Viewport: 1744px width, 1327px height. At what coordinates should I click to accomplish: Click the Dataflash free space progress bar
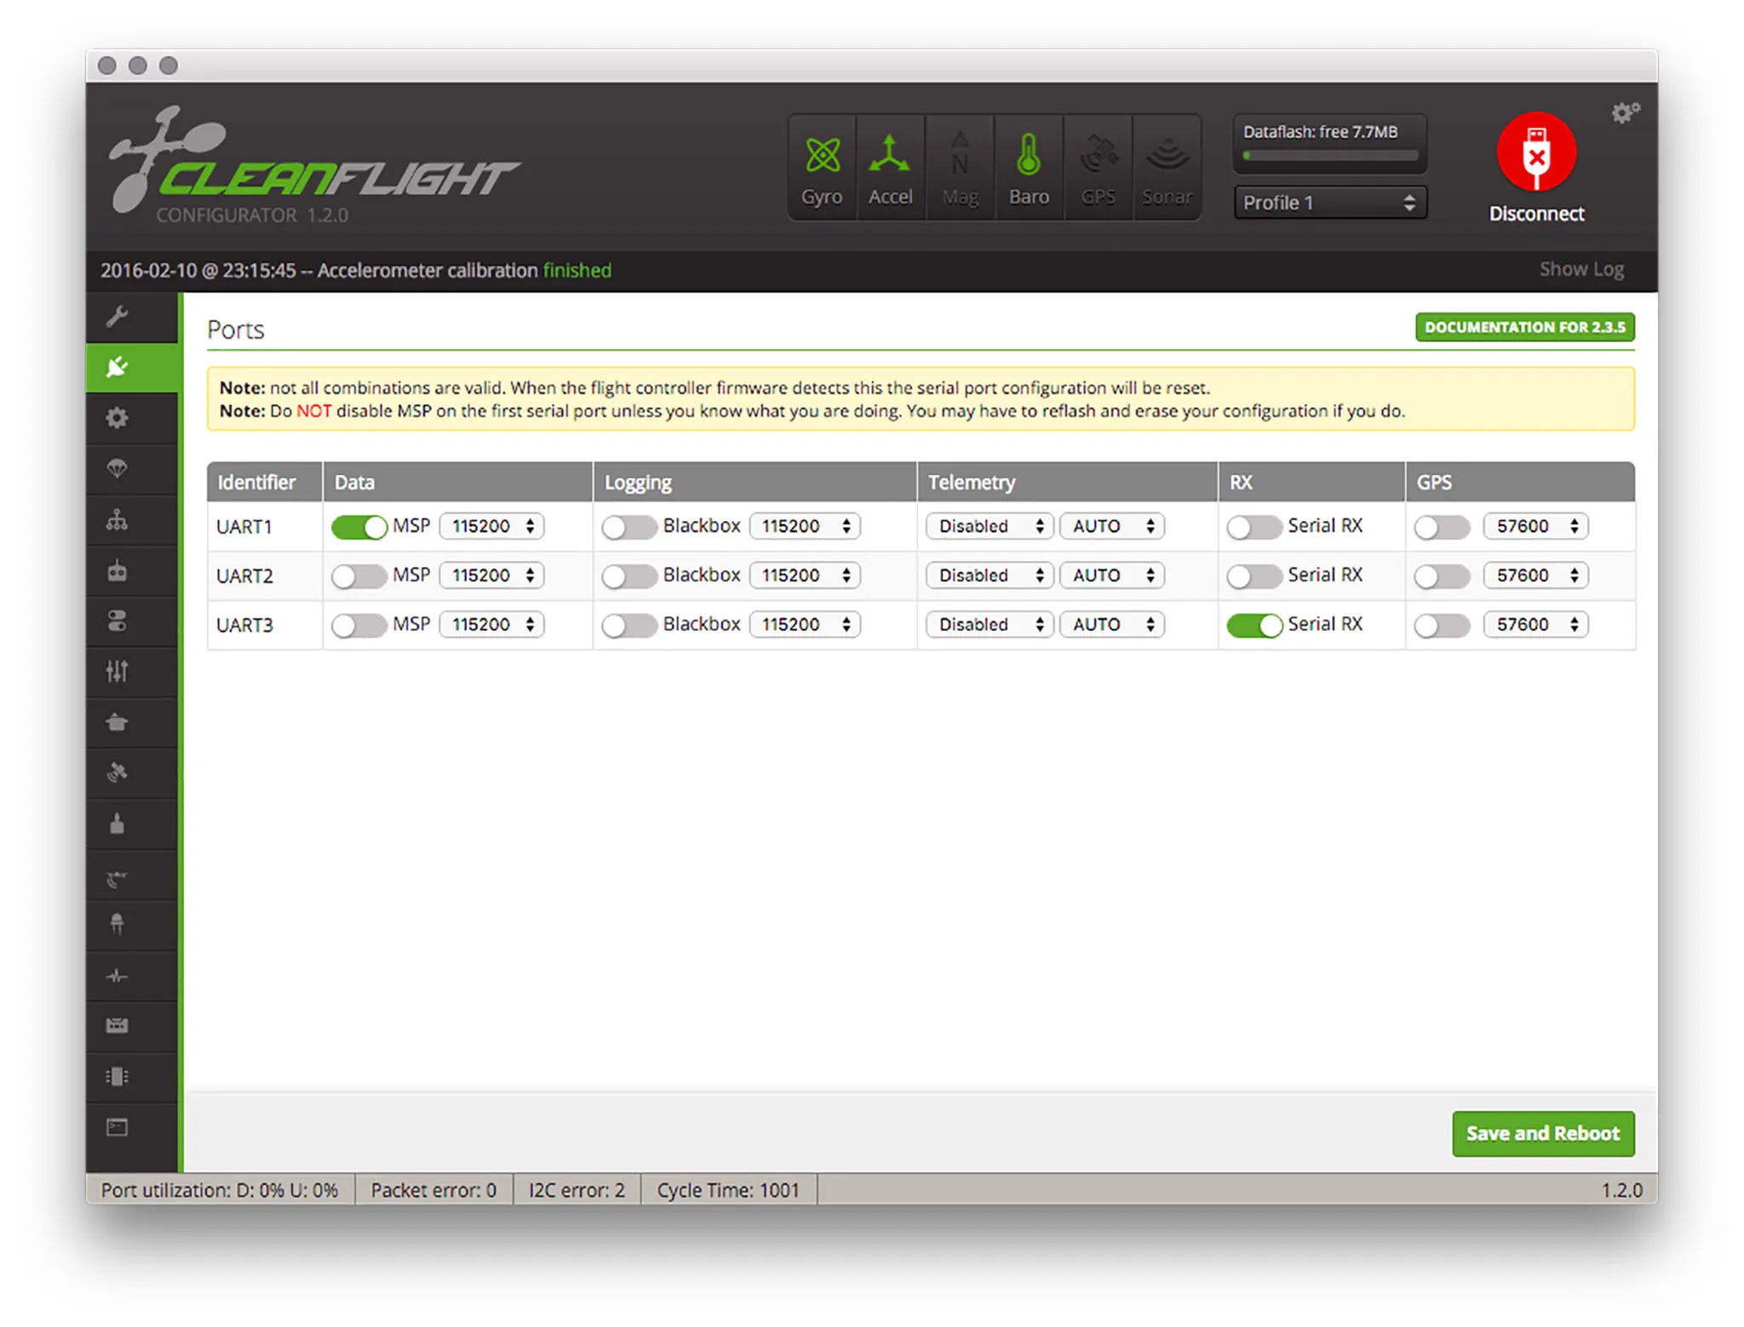1329,156
